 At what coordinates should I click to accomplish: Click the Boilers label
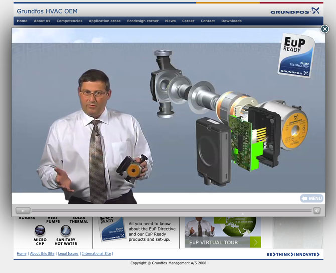[27, 218]
